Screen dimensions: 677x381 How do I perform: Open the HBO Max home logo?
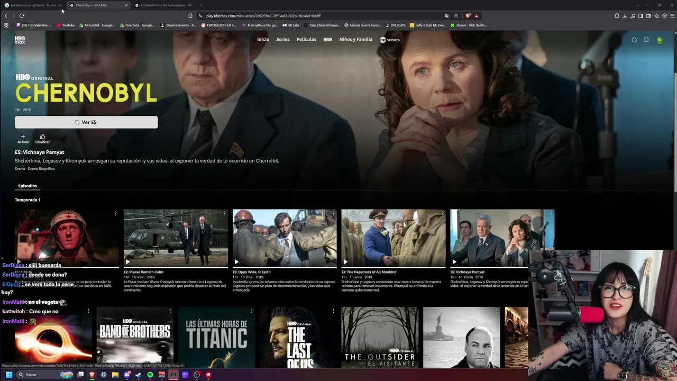click(x=20, y=40)
